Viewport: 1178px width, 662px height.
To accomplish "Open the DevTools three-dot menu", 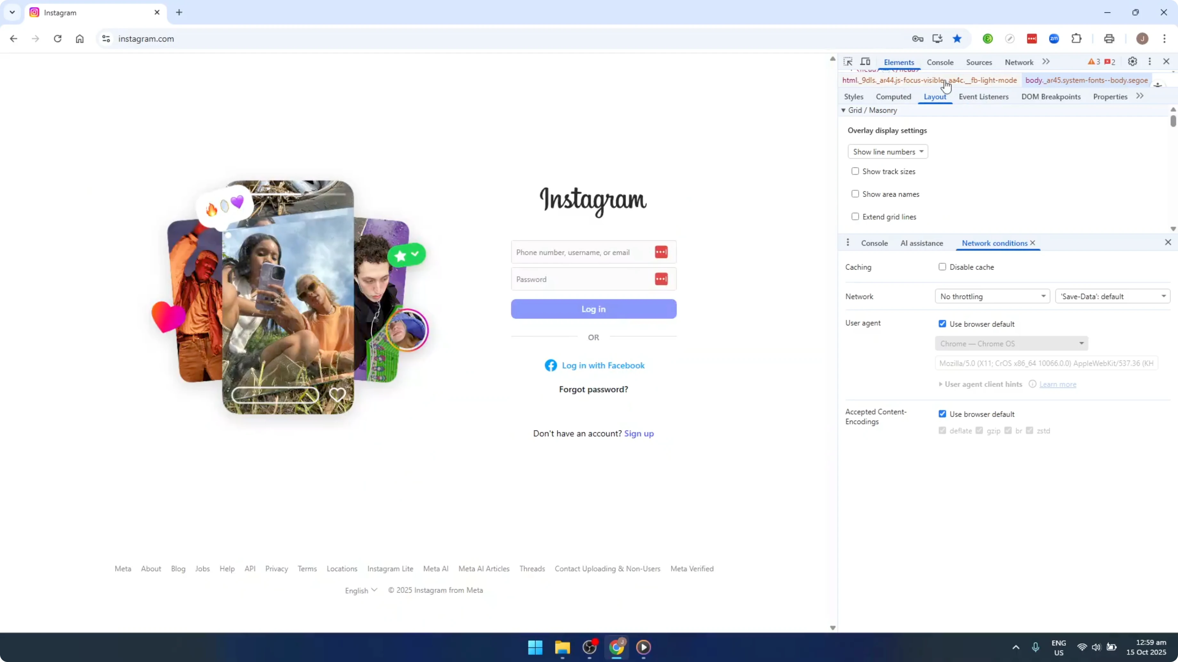I will coord(1150,62).
